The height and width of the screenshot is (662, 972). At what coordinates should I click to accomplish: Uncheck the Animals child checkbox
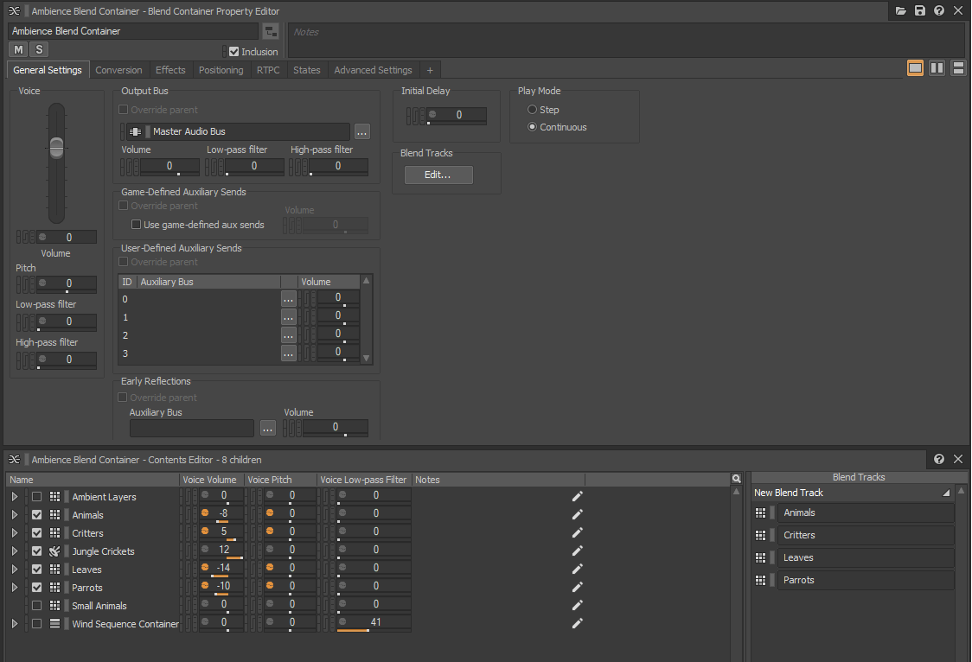click(36, 515)
